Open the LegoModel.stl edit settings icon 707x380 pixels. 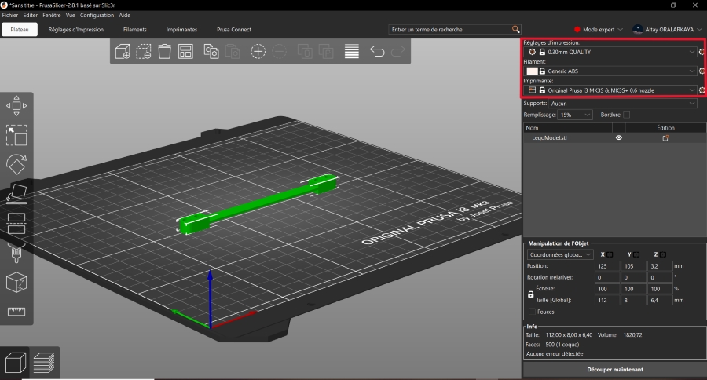click(665, 138)
